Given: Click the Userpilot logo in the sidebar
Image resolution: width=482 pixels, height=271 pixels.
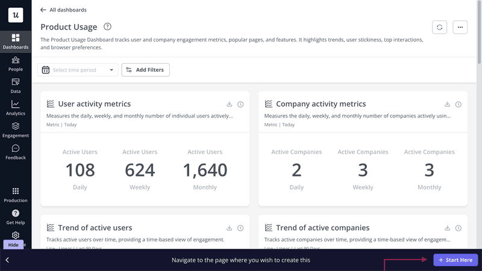Looking at the screenshot, I should [x=16, y=15].
